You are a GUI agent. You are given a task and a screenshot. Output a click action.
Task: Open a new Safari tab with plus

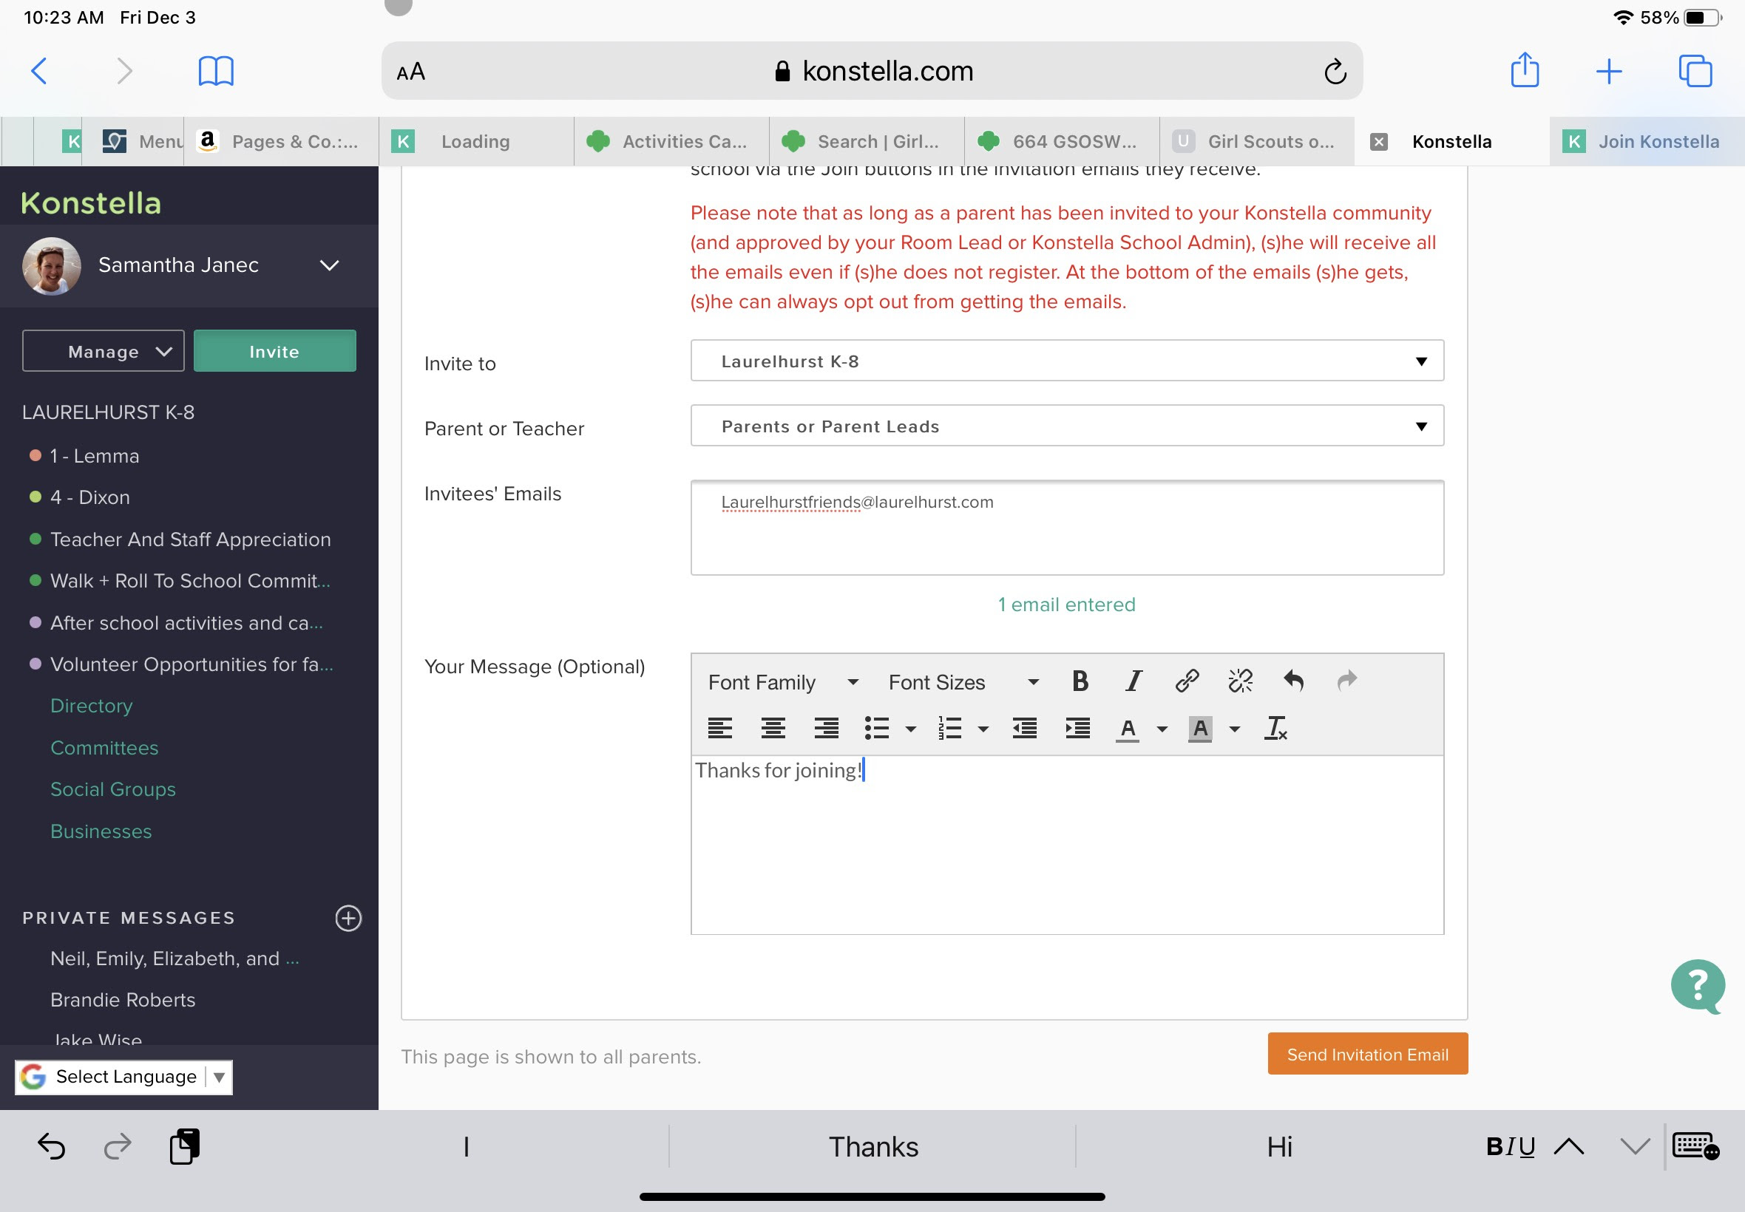1609,72
